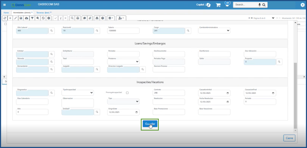Screen dimensions: 307x148
Task: Click the cancel circle-slash icon
Action: (43, 18)
